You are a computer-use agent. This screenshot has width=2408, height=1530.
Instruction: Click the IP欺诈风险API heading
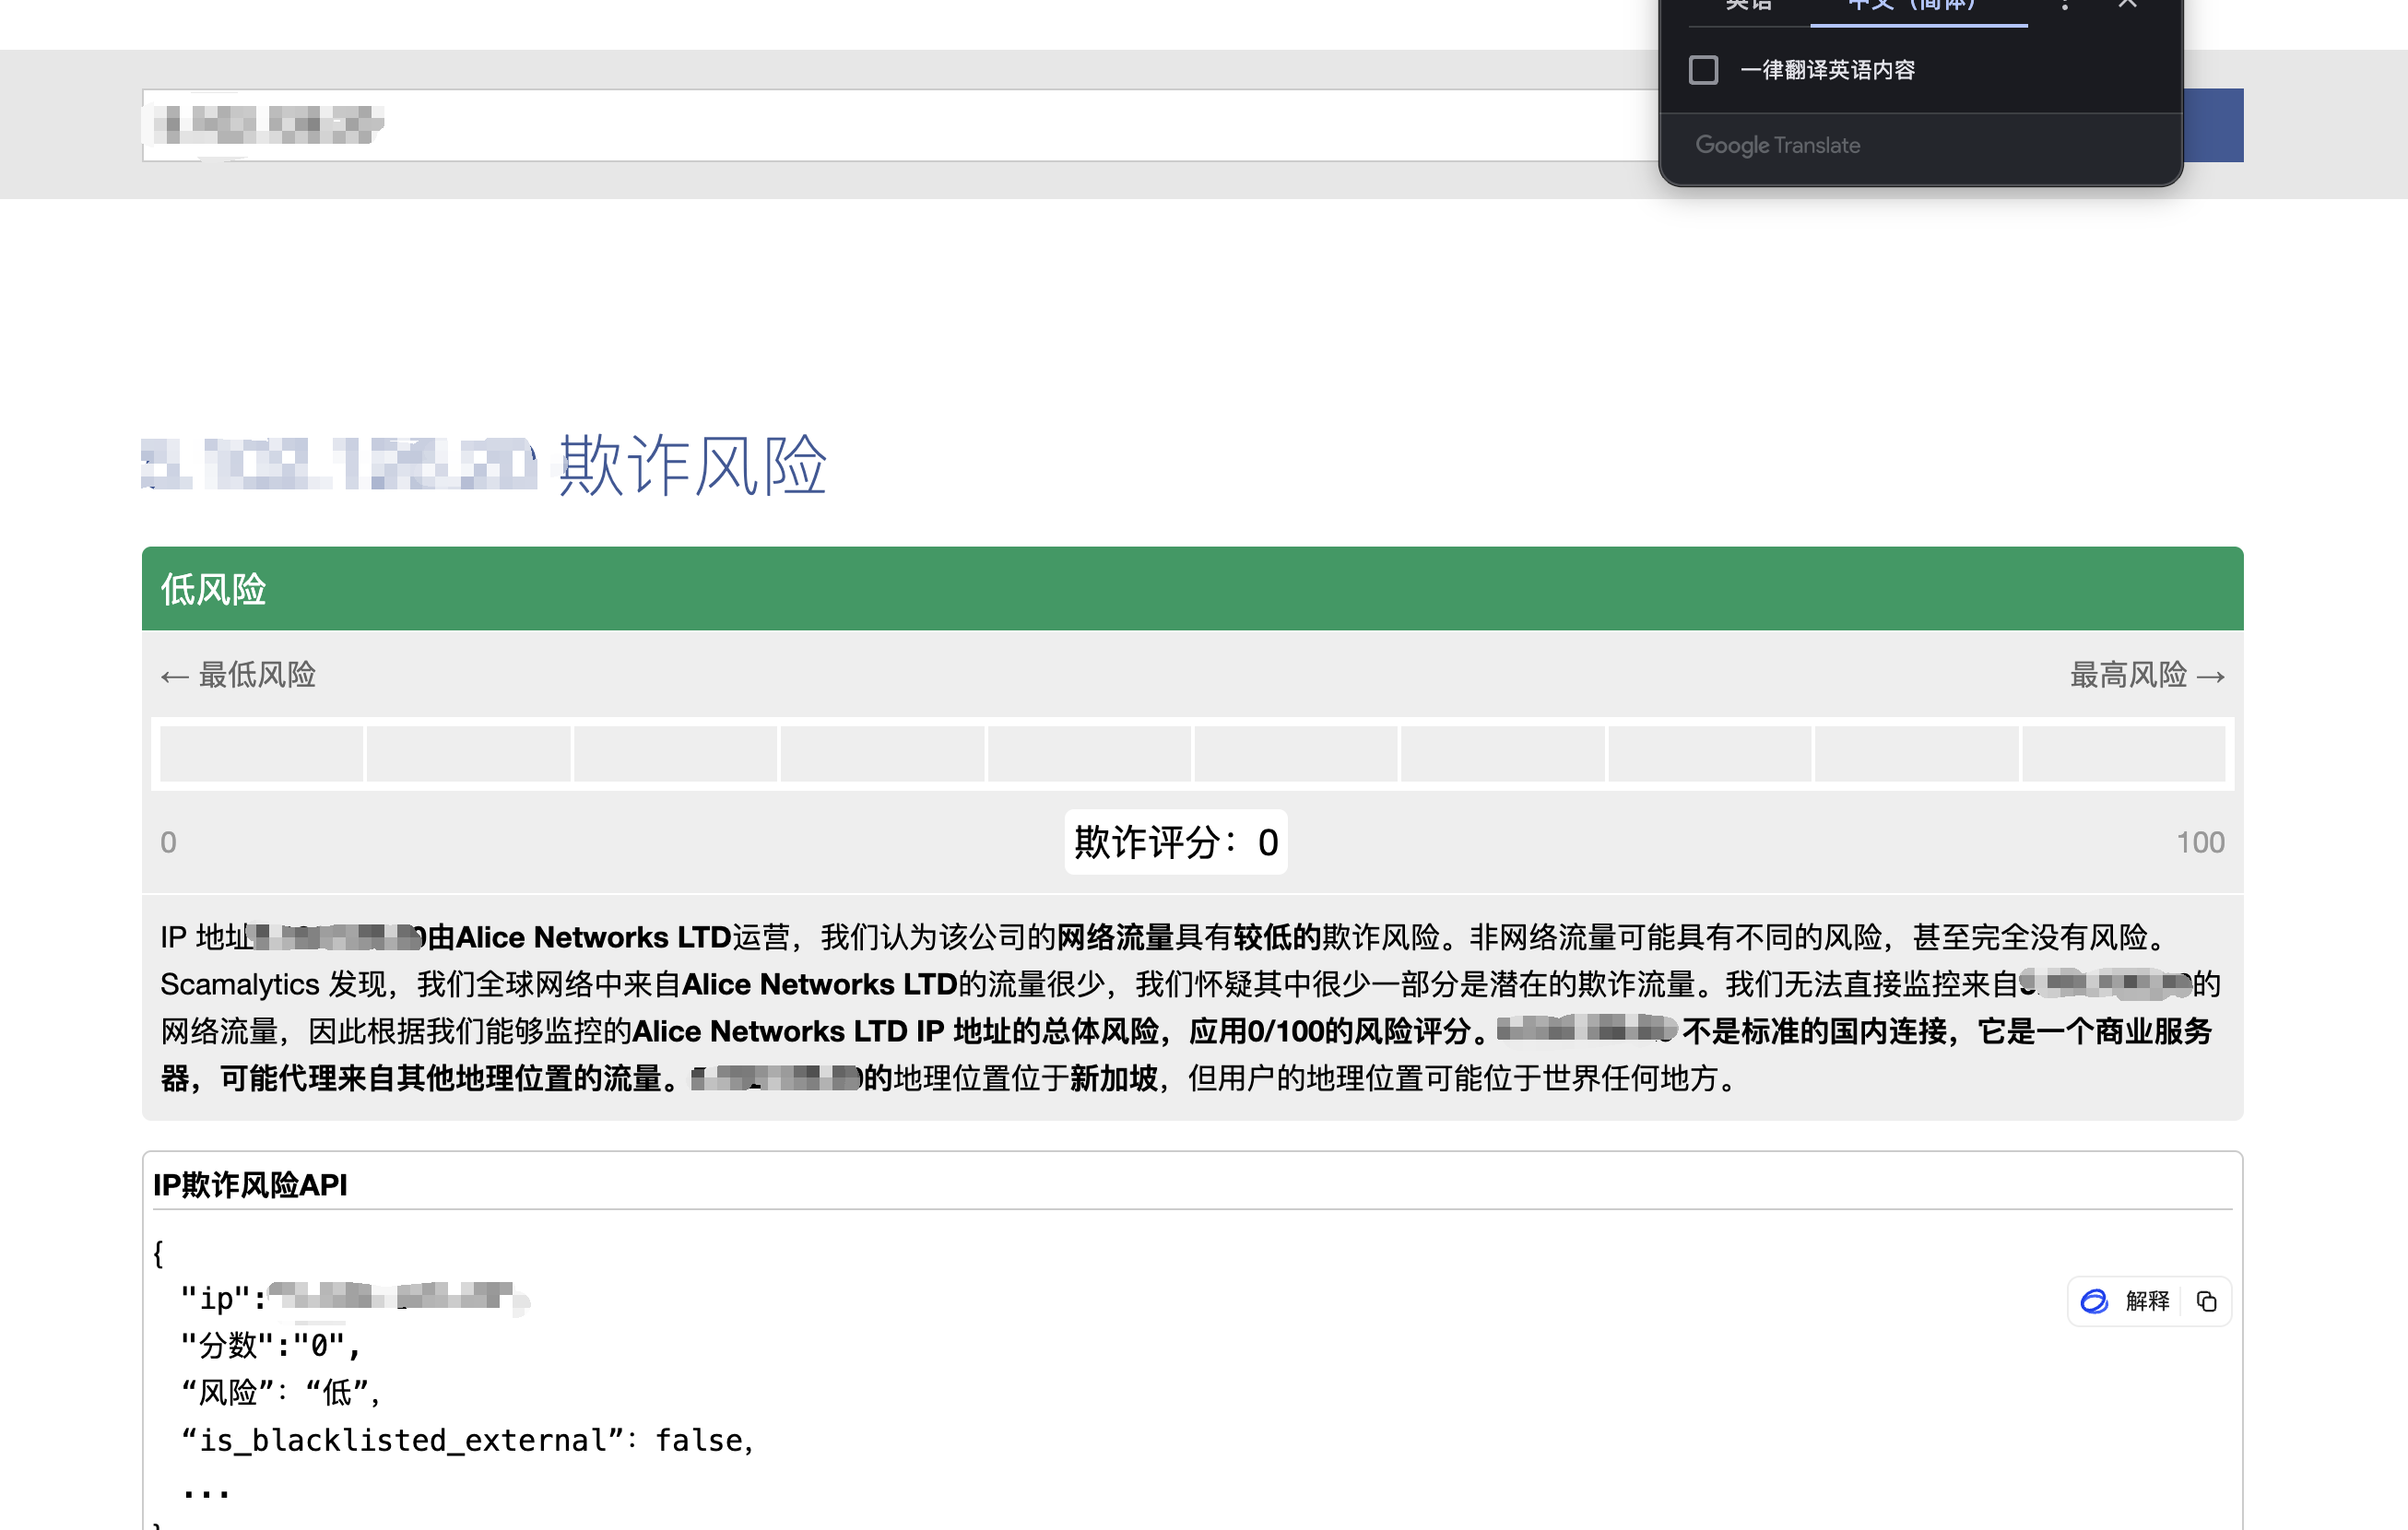pos(250,1185)
